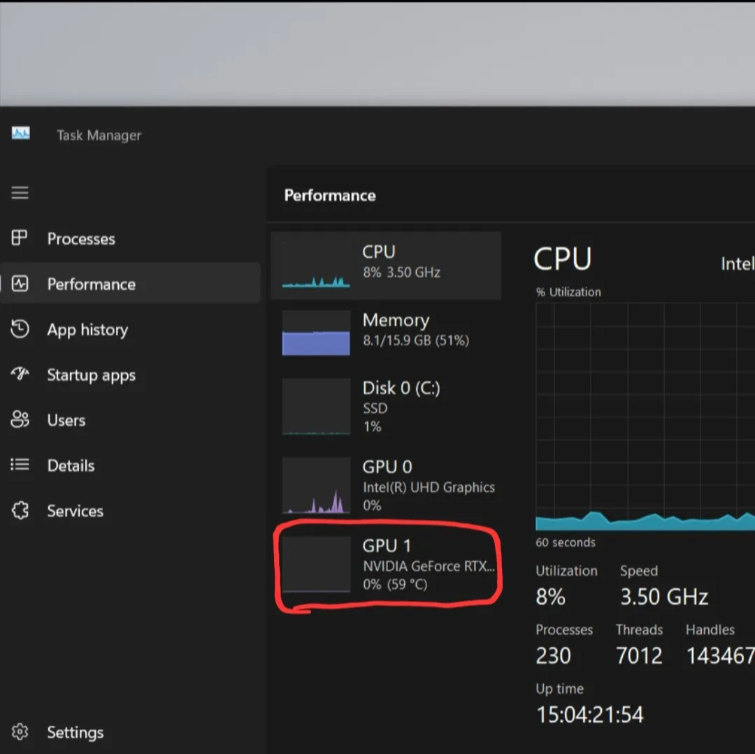Image resolution: width=755 pixels, height=754 pixels.
Task: Click the Processes grid icon
Action: [20, 238]
